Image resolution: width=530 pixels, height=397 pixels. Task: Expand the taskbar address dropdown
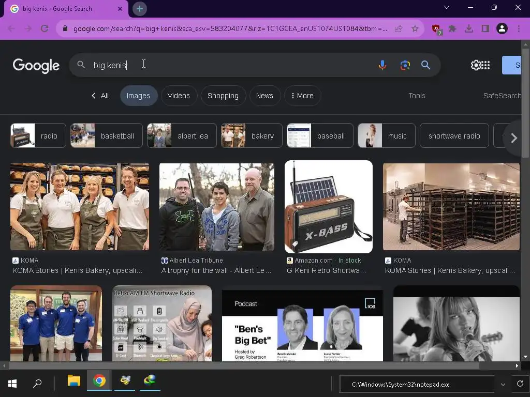pyautogui.click(x=503, y=384)
